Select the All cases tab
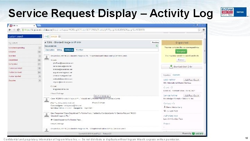250x141 pixels. (47, 37)
